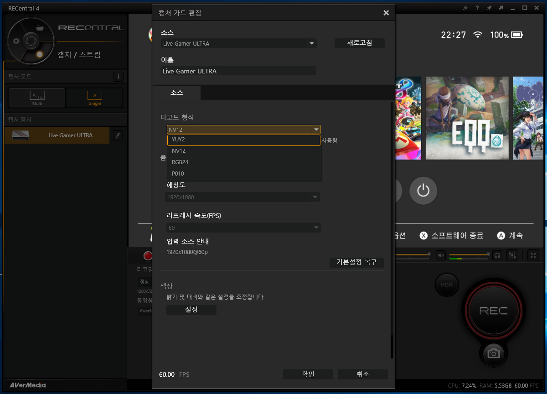Open color settings with 설정 button
Screen dimensions: 547x394
(x=191, y=310)
